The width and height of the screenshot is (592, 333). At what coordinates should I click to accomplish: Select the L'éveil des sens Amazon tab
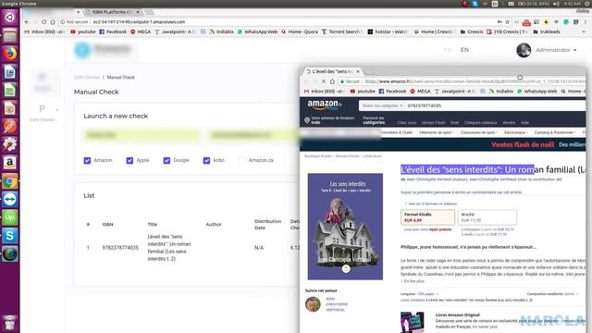(332, 71)
